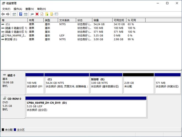182x137 pixels.
Task: Open Help with blue question mark icon
Action: tap(21, 14)
